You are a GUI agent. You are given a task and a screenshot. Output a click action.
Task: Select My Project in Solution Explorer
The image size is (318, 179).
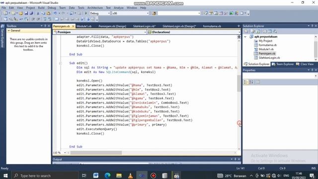click(265, 41)
